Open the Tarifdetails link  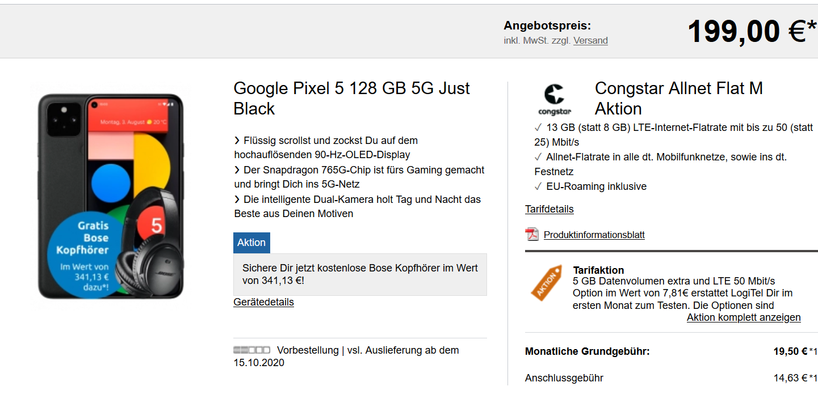tap(549, 209)
